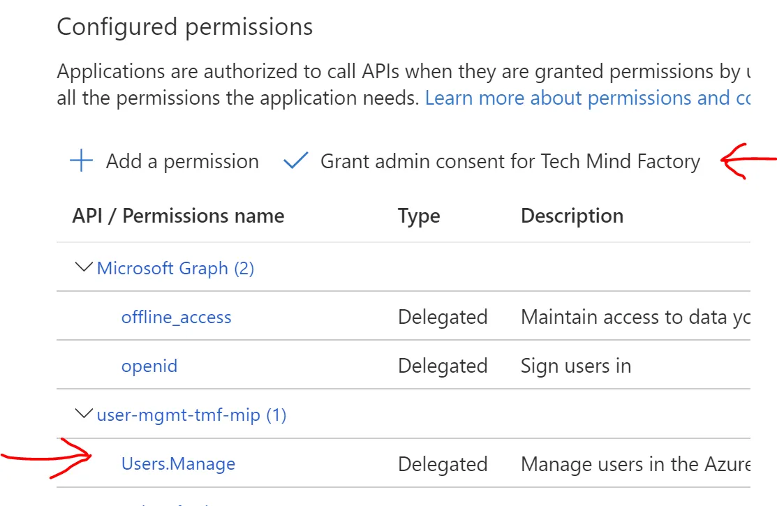The image size is (777, 506).
Task: Collapse the Microsoft Graph group chevron
Action: click(84, 267)
